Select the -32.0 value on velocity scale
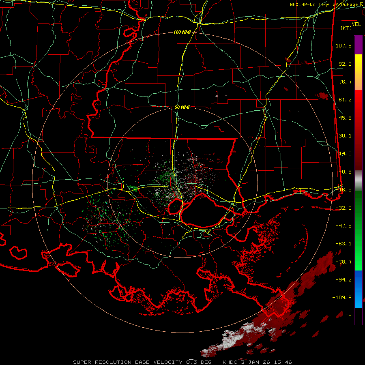This screenshot has height=365, width=365. pos(344,208)
